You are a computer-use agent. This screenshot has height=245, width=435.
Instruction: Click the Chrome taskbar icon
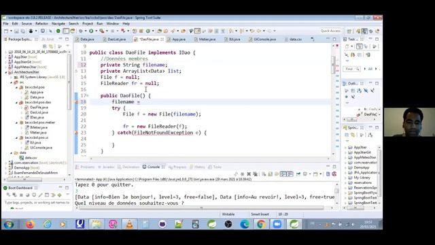point(261,224)
